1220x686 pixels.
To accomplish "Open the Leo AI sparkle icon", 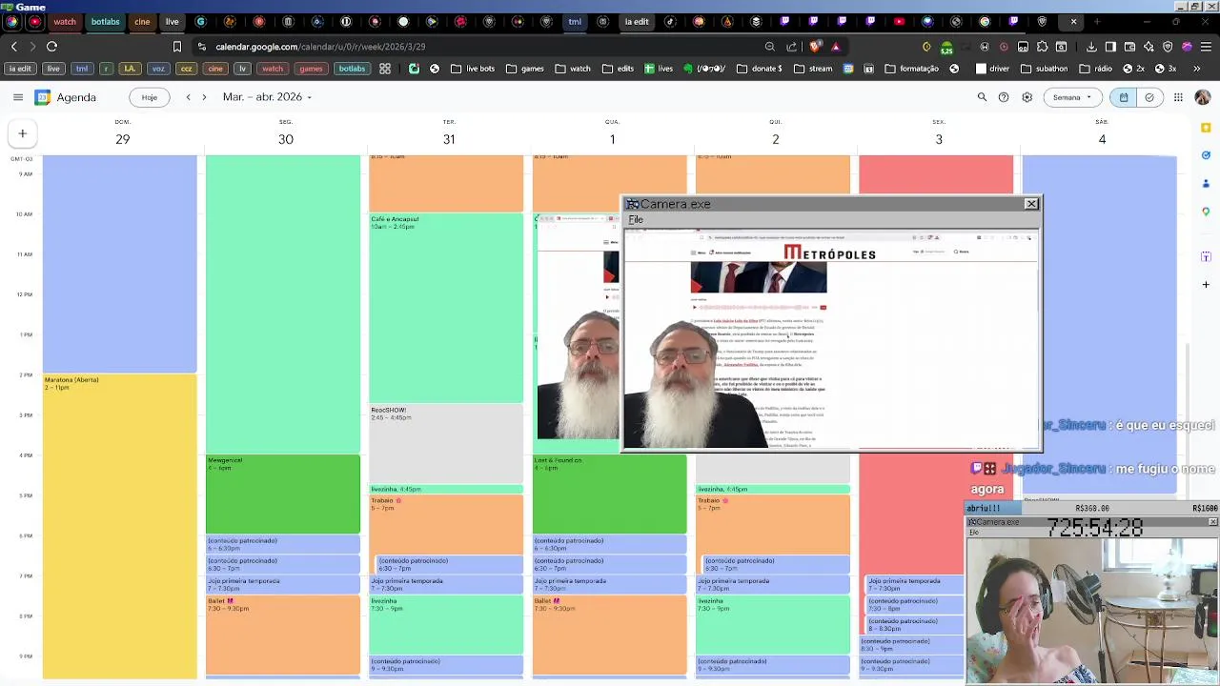I will point(1149,47).
